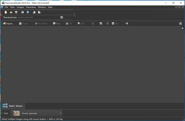Adjust the Thumbnail size slider handle
Viewport: 185px width, 121px height.
32,18
